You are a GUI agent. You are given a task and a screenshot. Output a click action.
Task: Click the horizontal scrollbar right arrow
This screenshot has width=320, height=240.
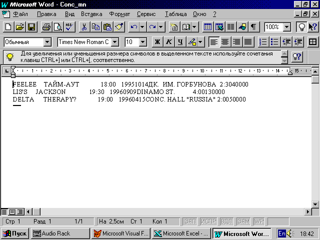[308, 212]
